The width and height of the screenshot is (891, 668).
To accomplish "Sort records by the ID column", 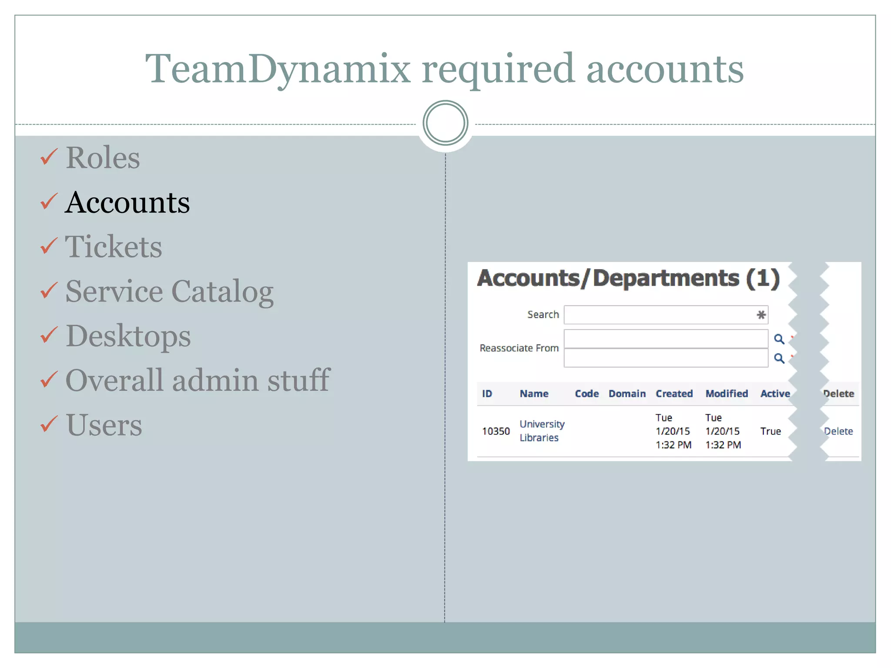I will (488, 394).
